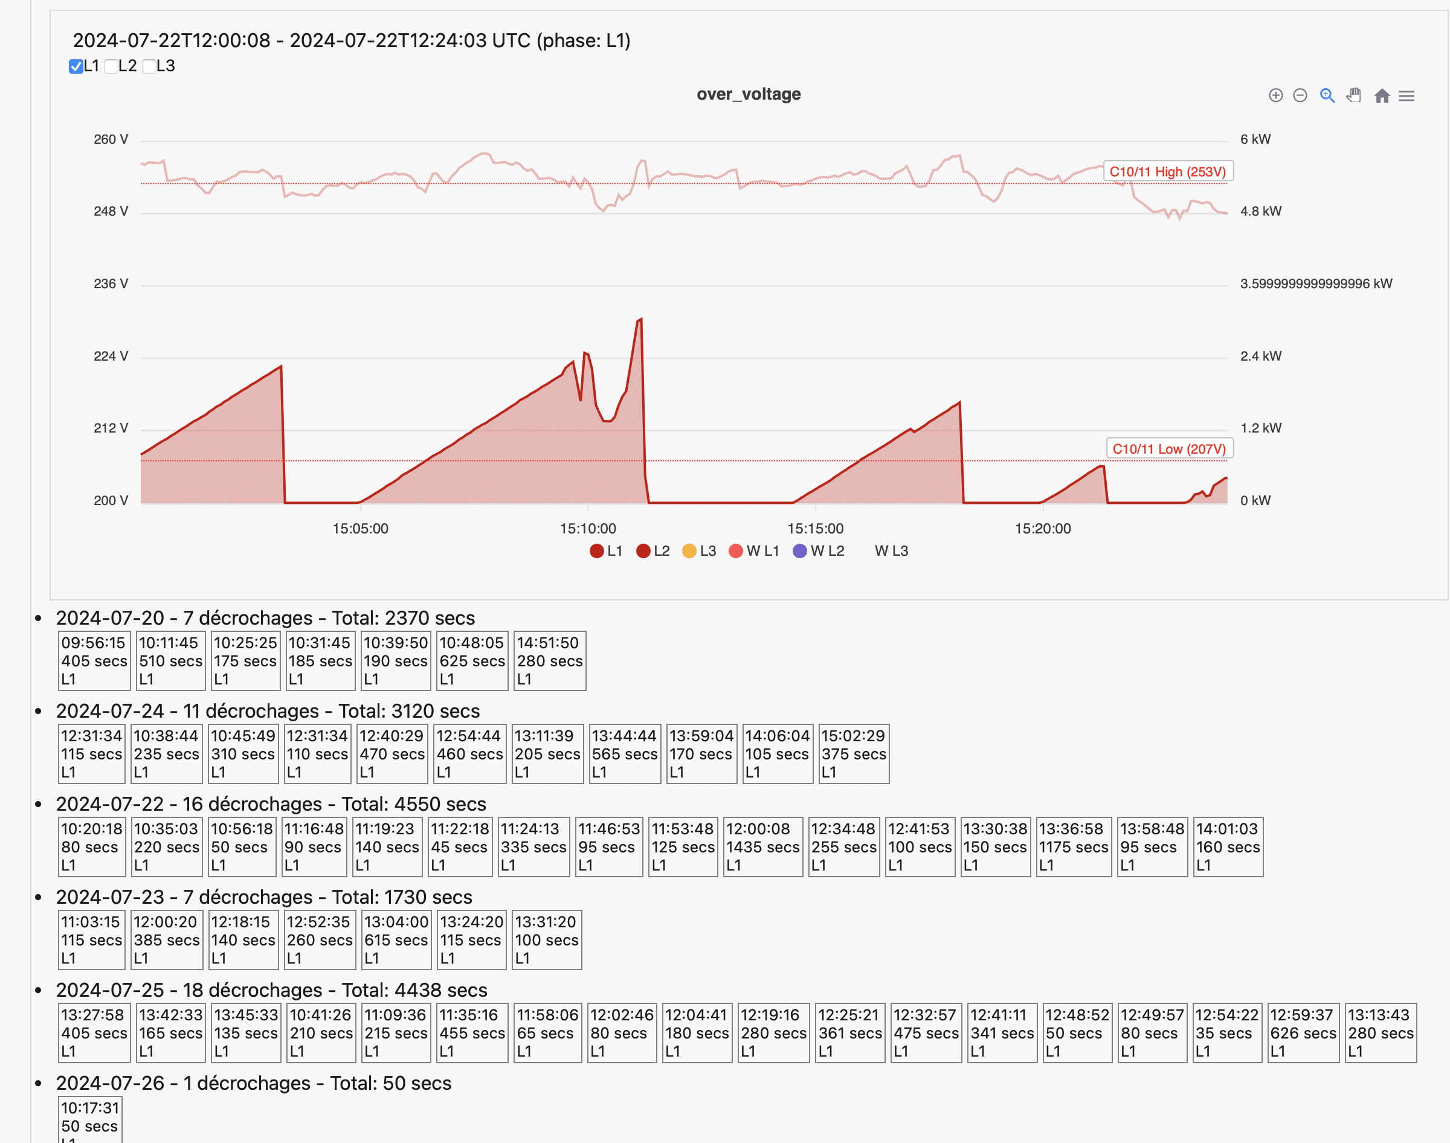Click W L3 legend entry
The height and width of the screenshot is (1143, 1450).
pos(891,551)
